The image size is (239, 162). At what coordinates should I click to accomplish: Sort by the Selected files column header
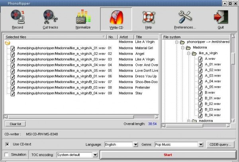coord(55,37)
